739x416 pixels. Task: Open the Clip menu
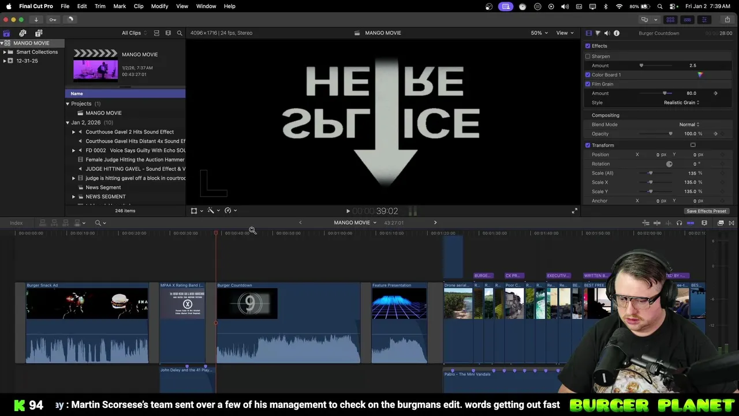pyautogui.click(x=139, y=6)
